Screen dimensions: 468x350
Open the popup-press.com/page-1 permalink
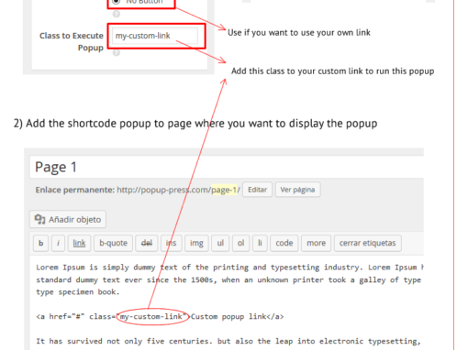coord(178,190)
